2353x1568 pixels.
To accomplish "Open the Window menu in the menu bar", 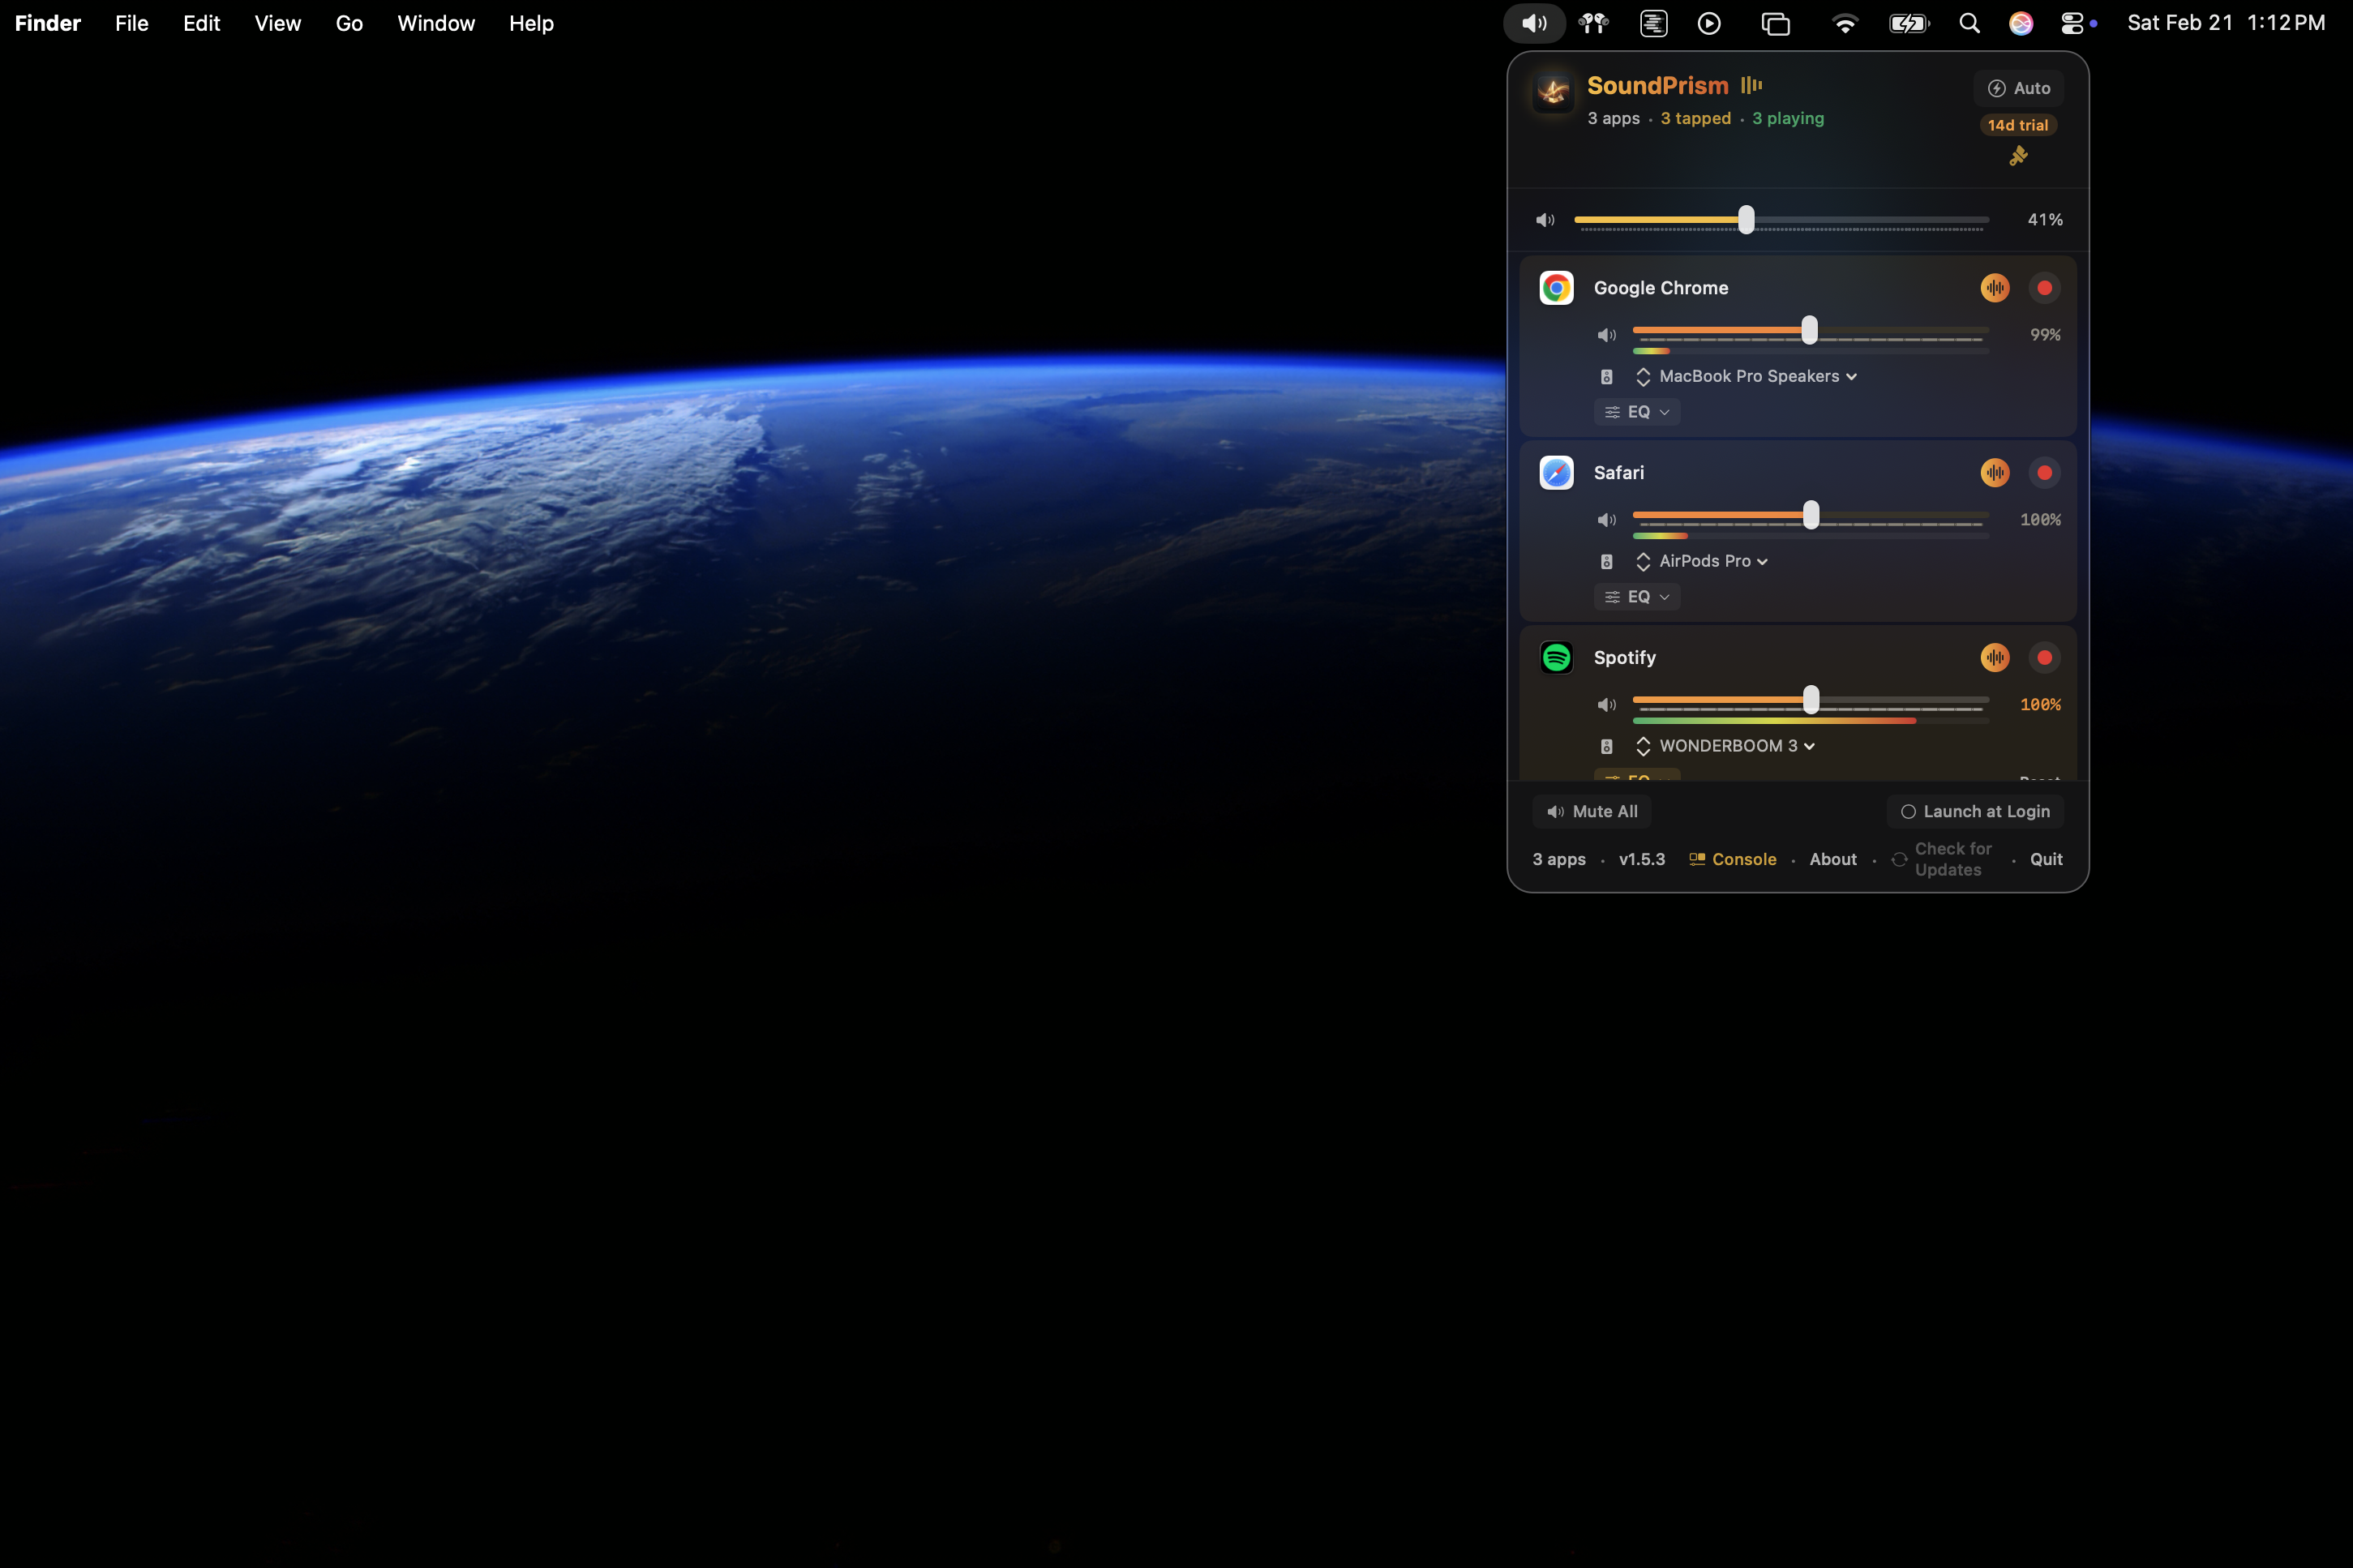I will click(436, 22).
